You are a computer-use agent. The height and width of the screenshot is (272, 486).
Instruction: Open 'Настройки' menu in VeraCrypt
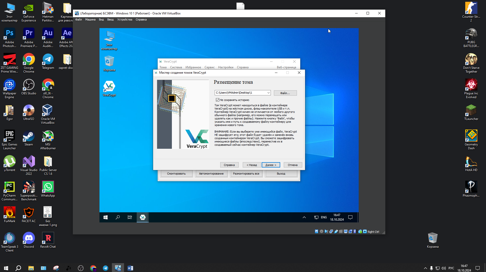pyautogui.click(x=226, y=67)
